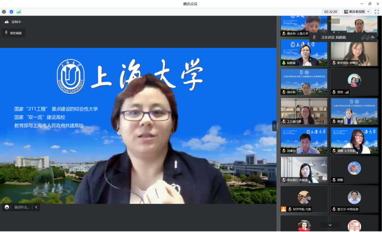Click the muted mic beside 刘康兵
Viewport: 382px width, 232px height.
click(x=284, y=151)
